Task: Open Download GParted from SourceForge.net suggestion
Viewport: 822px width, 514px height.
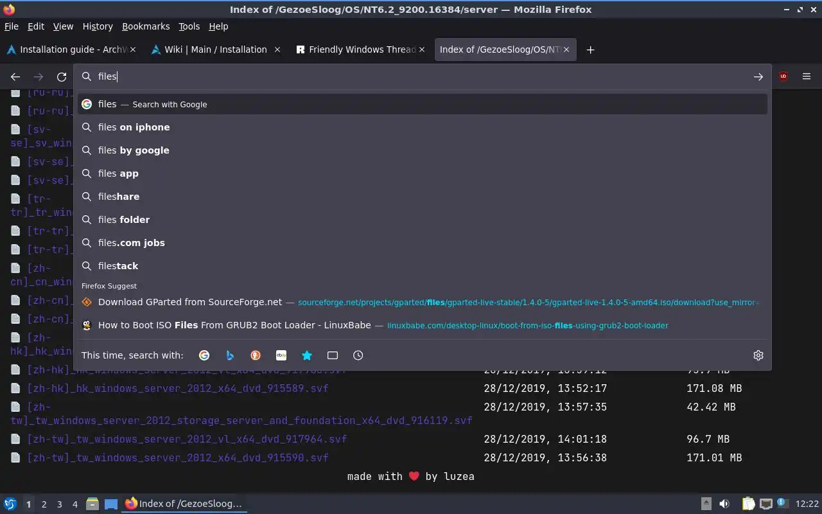Action: point(423,302)
